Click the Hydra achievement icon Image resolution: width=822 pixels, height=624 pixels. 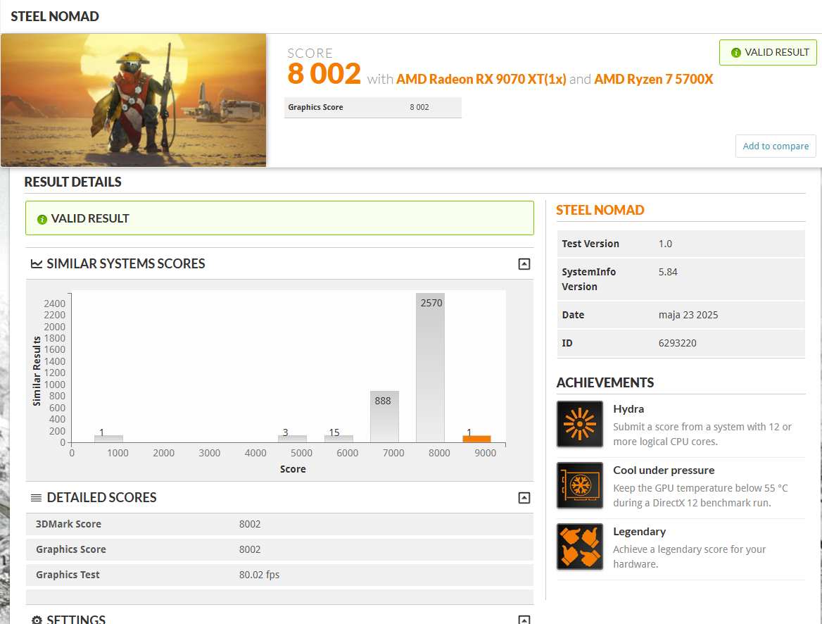pos(580,424)
